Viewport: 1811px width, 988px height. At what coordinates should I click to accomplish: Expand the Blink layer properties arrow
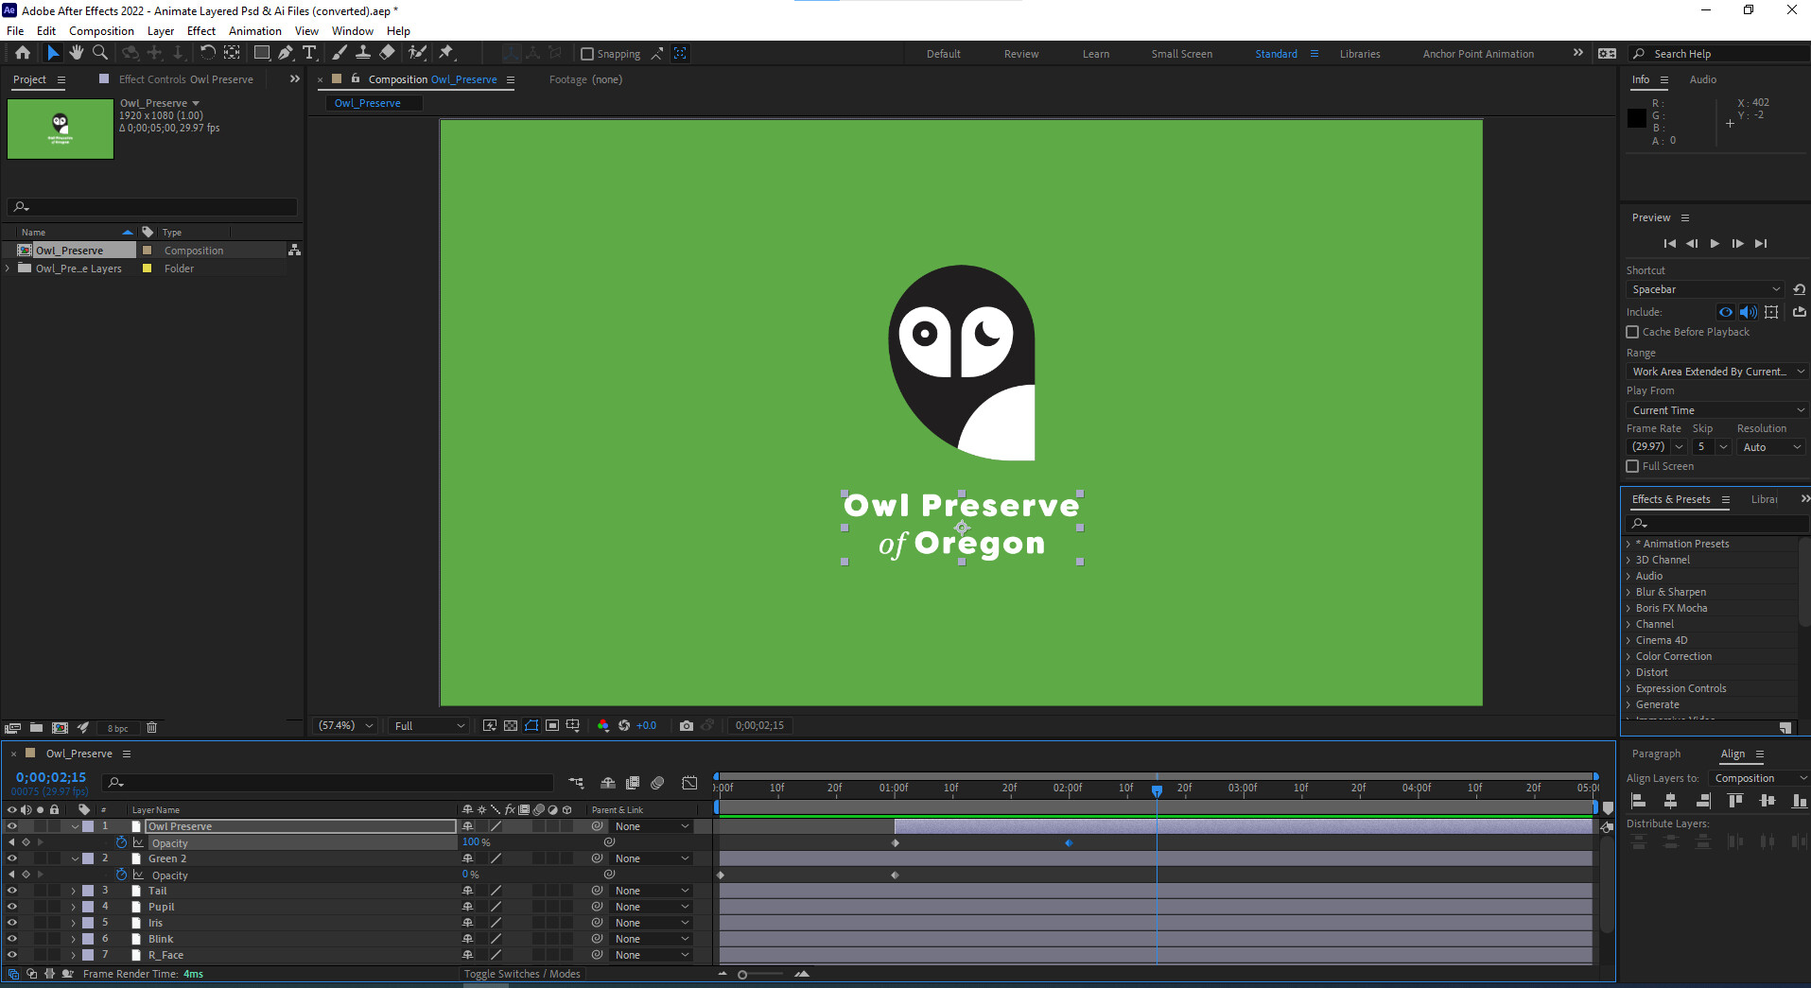coord(73,938)
